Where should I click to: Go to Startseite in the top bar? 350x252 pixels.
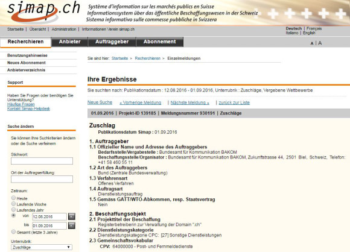(16, 29)
